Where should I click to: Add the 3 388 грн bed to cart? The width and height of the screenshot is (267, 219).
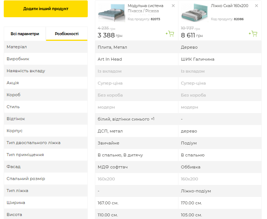(170, 34)
